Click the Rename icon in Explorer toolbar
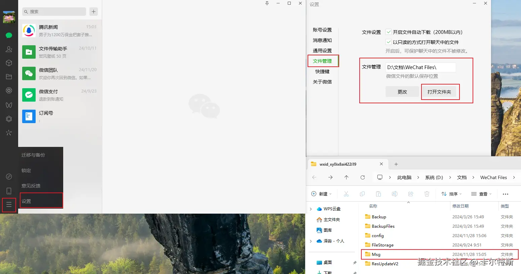 coord(395,194)
